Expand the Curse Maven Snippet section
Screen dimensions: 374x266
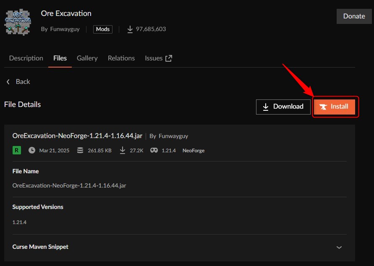(179, 247)
